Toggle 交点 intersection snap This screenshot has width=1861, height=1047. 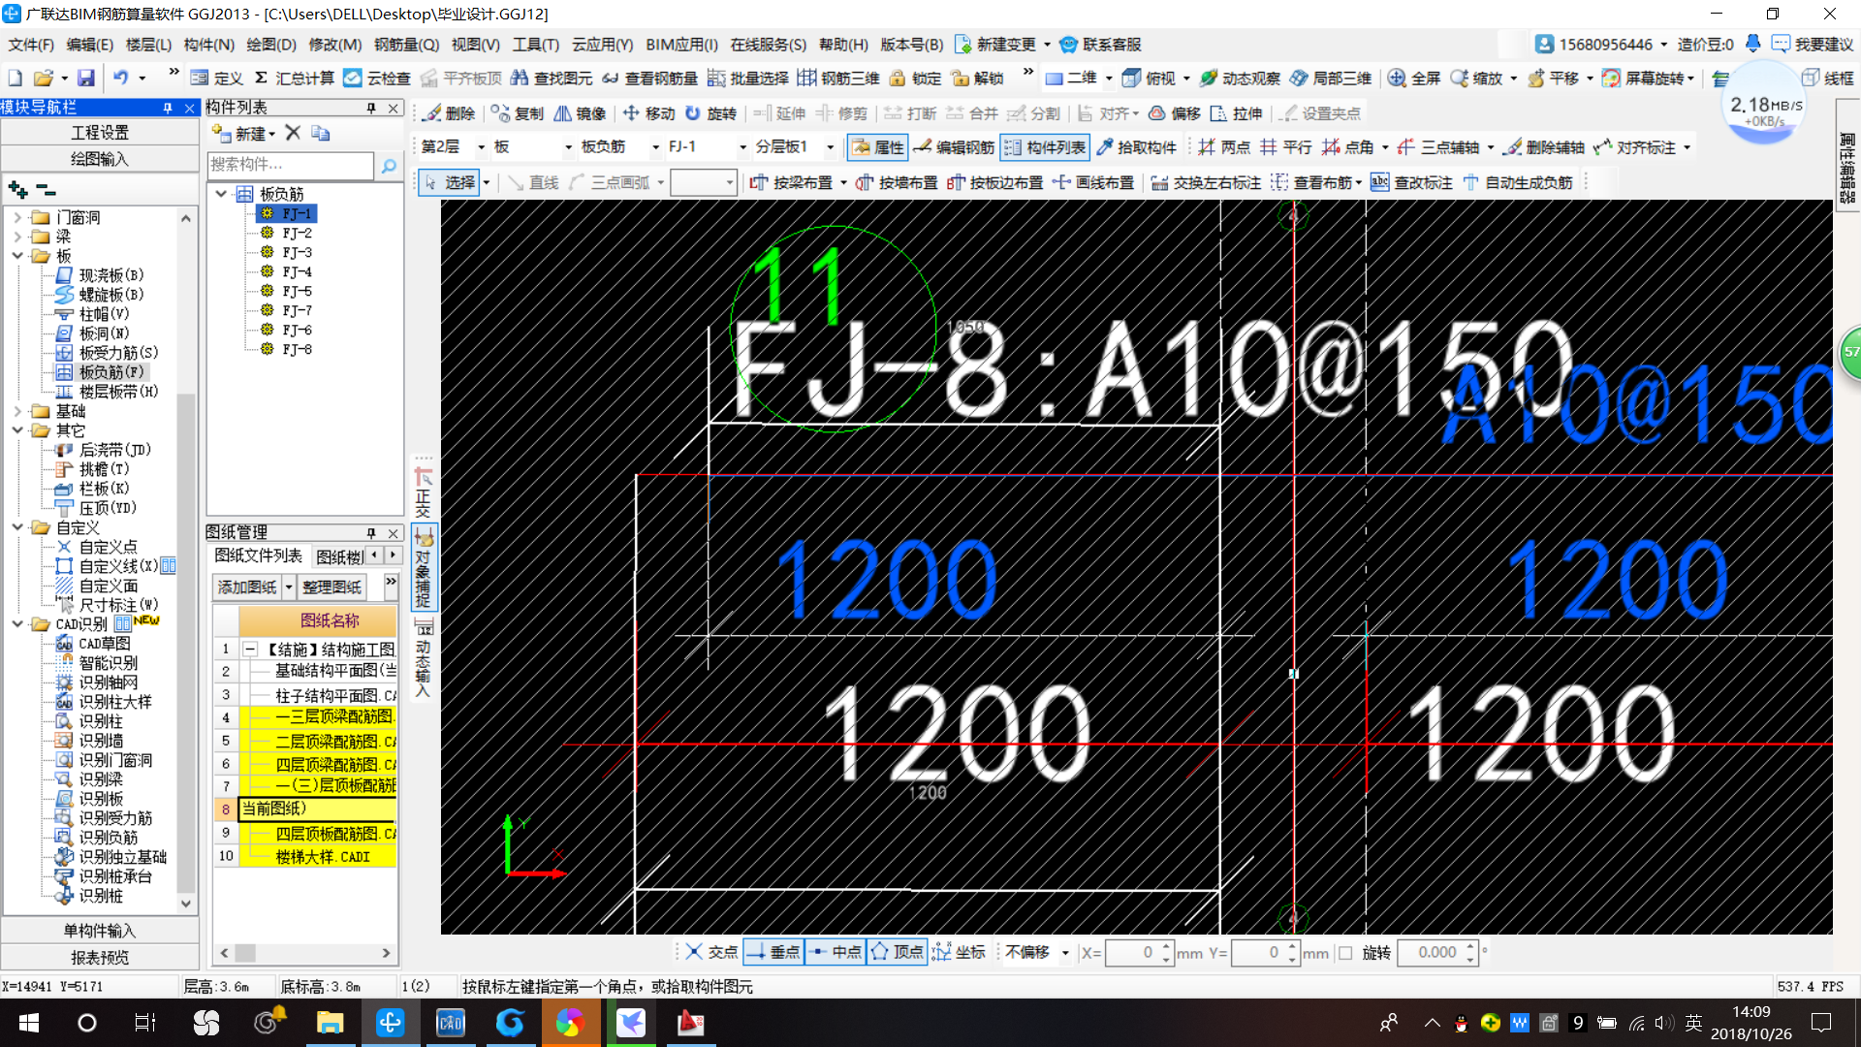(711, 952)
